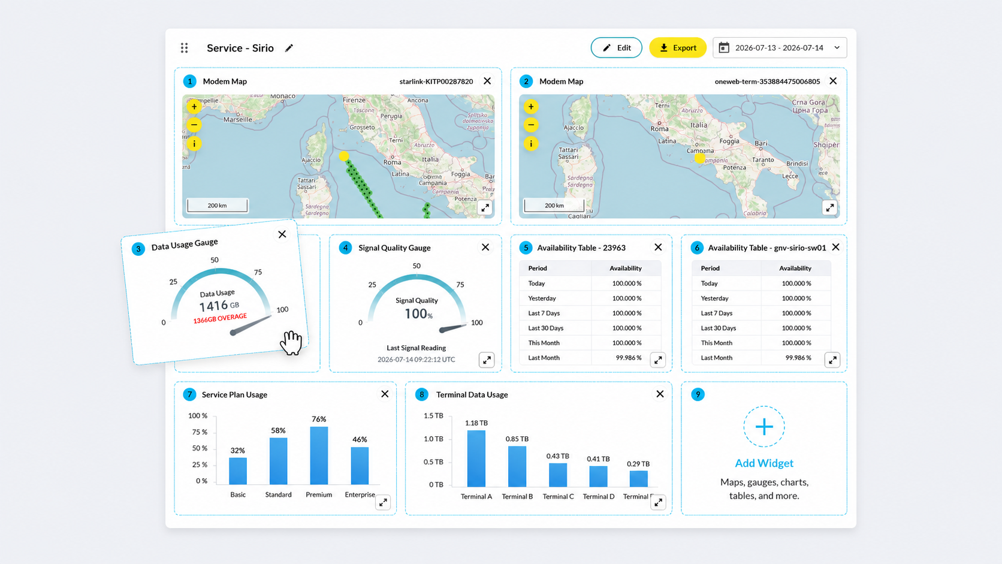
Task: Remove Availability Table - gnv-sirio-sw01 widget
Action: [x=836, y=247]
